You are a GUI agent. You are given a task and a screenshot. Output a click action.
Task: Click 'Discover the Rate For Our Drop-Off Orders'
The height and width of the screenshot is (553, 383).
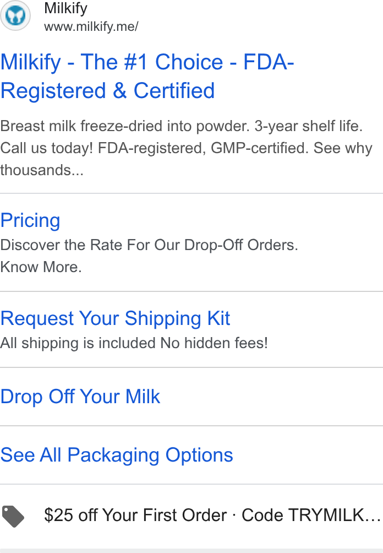point(149,245)
